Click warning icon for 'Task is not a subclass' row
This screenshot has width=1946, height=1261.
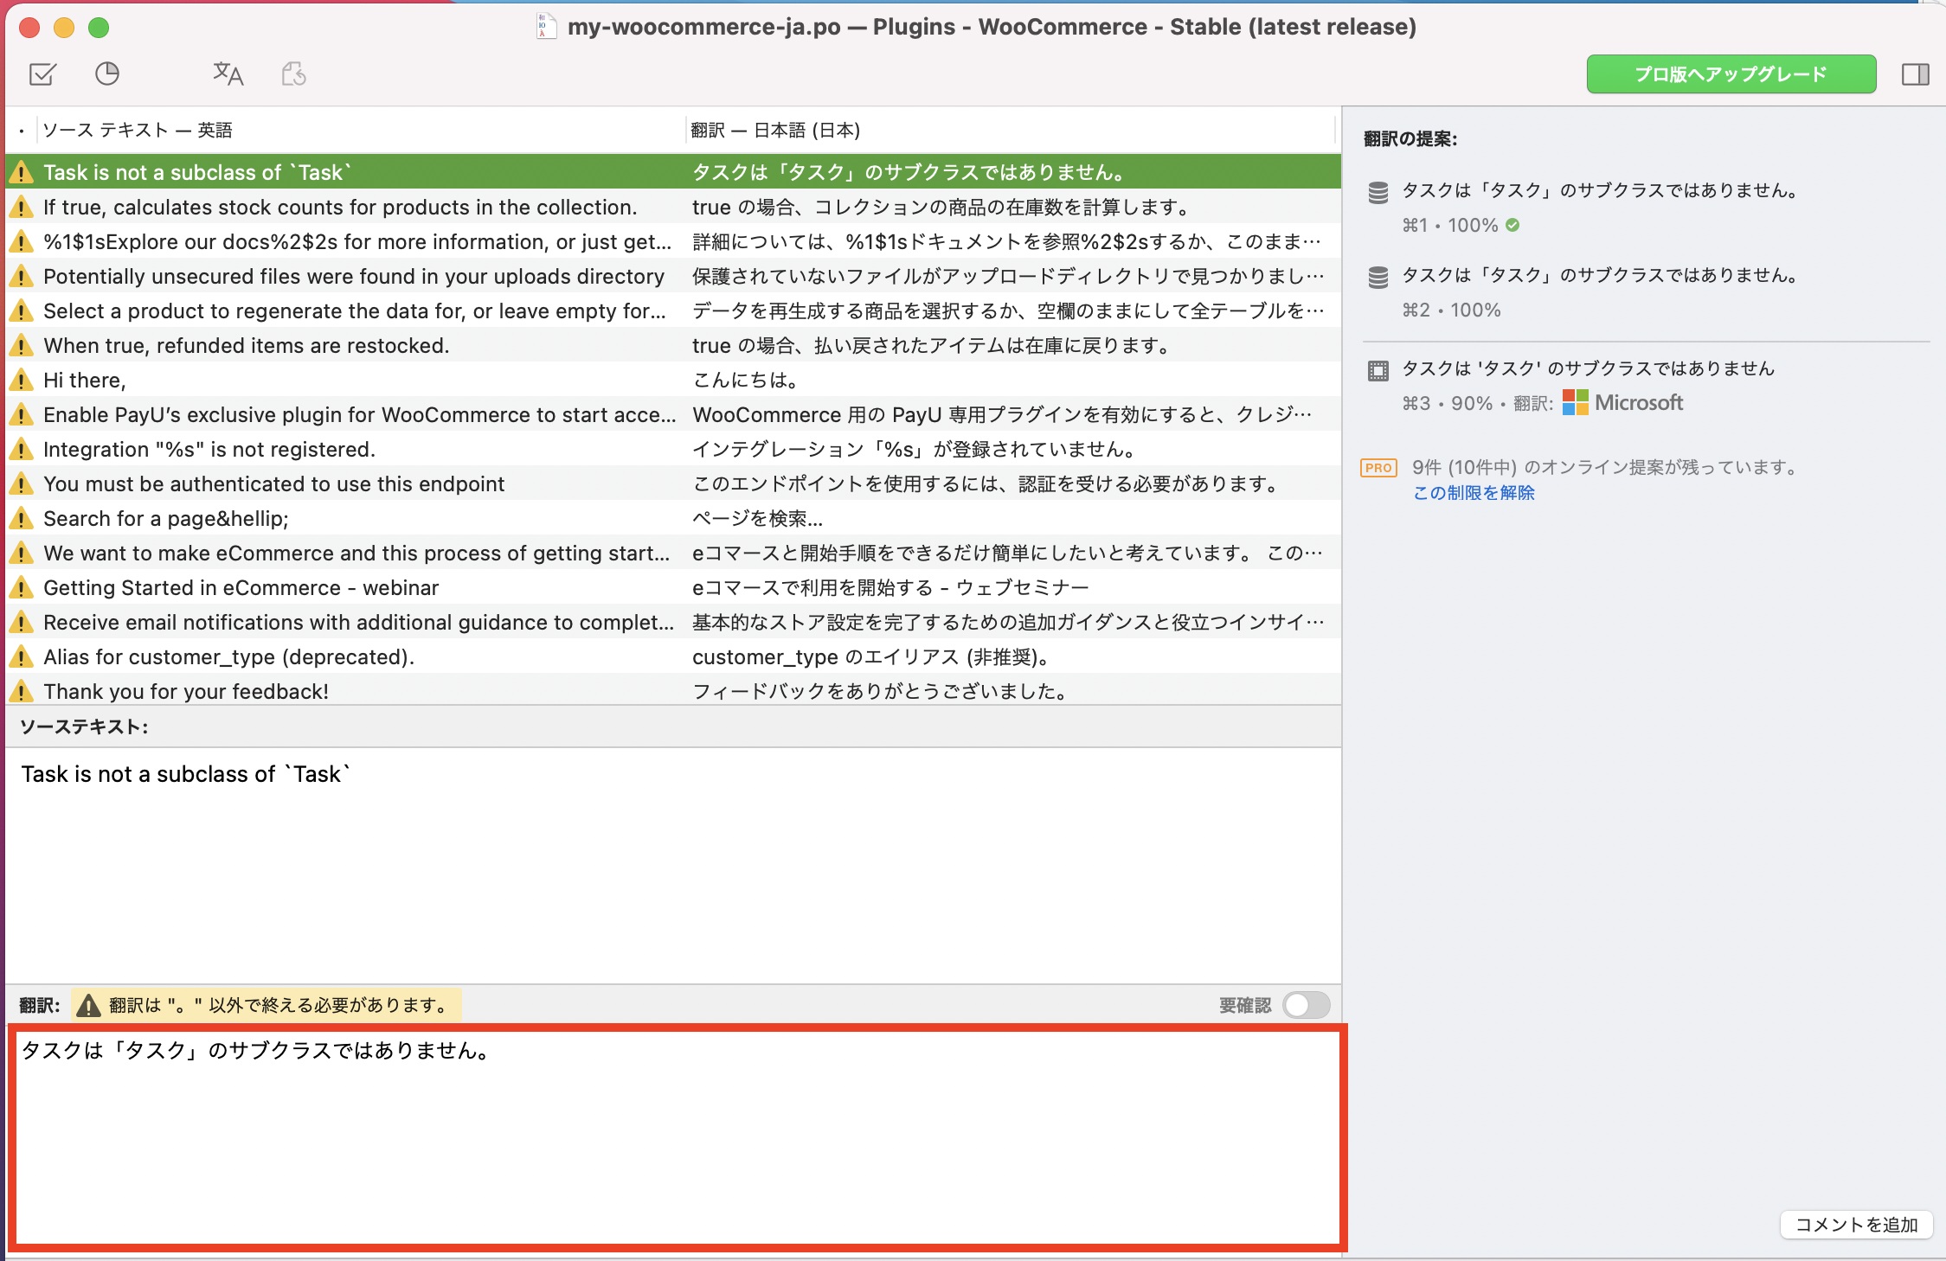tap(22, 172)
